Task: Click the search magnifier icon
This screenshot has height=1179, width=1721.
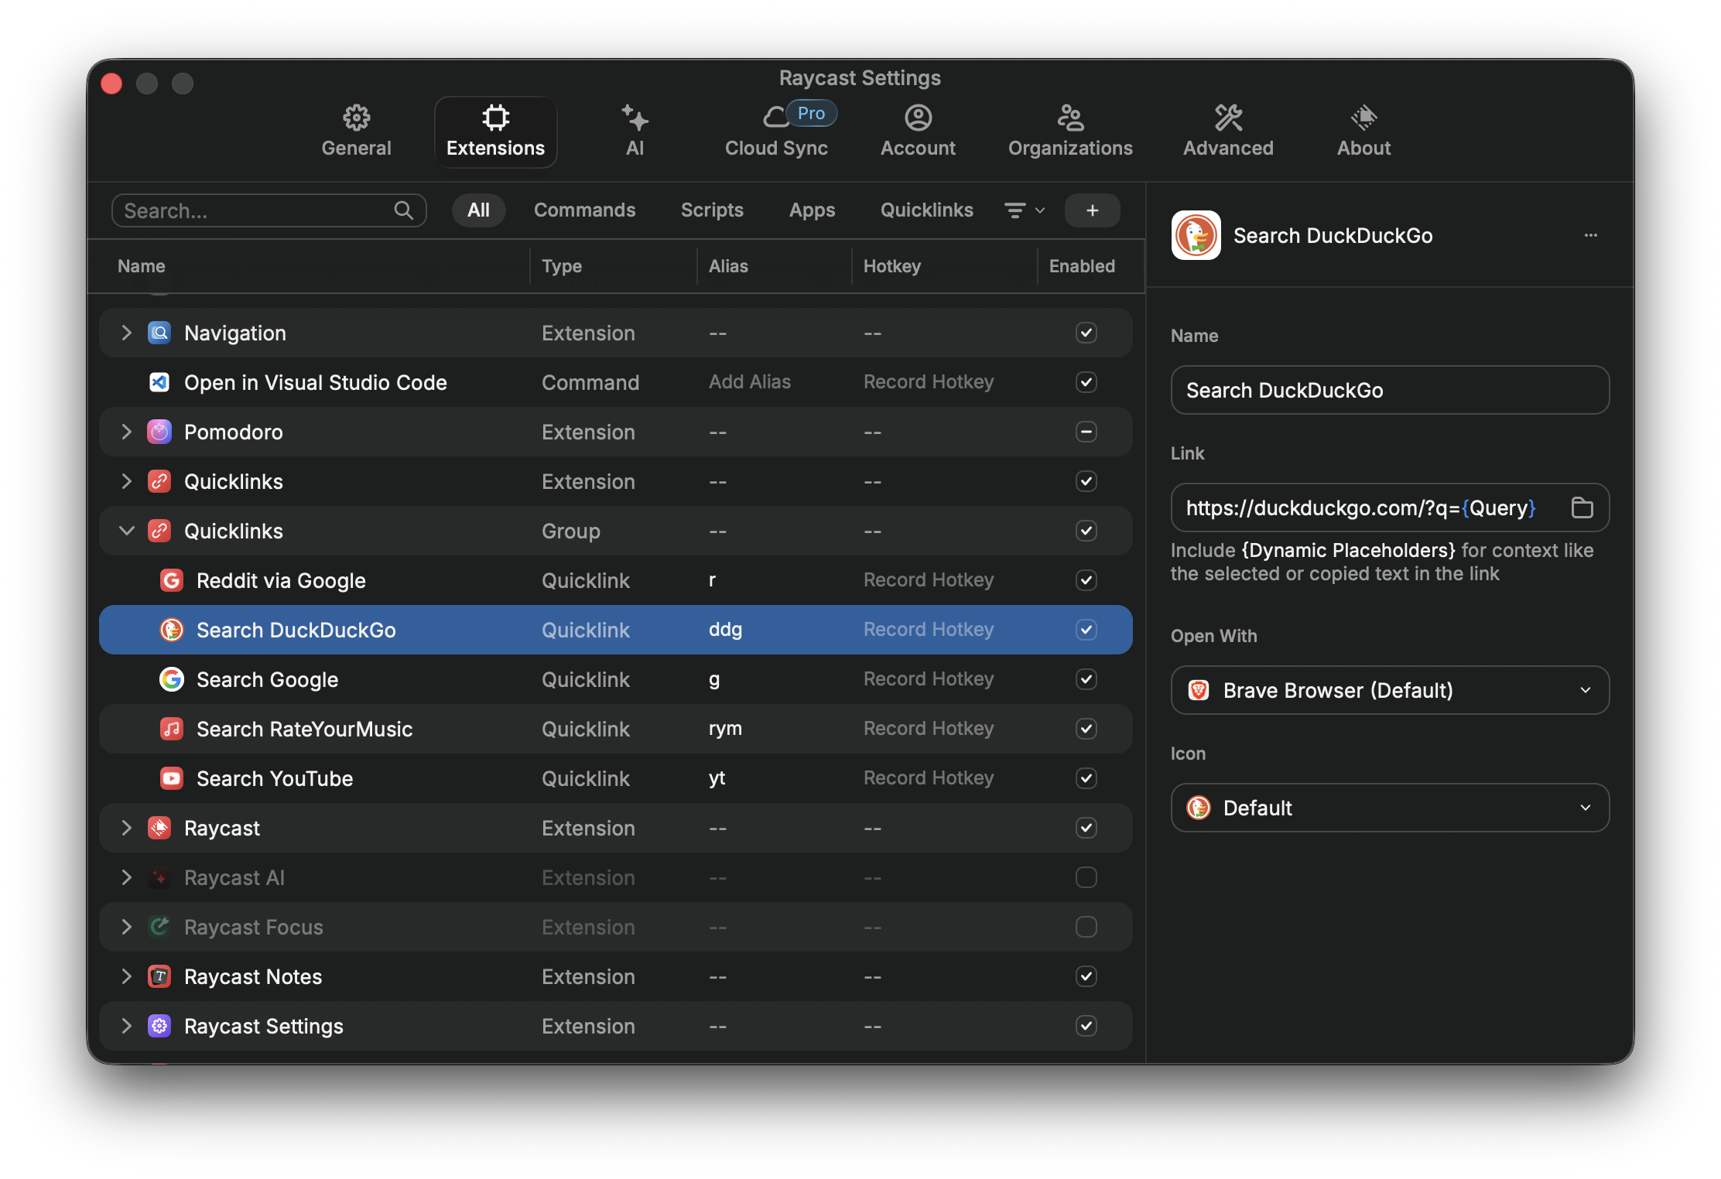Action: pyautogui.click(x=403, y=210)
